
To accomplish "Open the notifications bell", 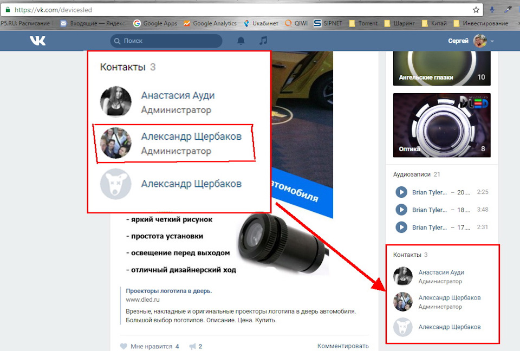I will 241,41.
